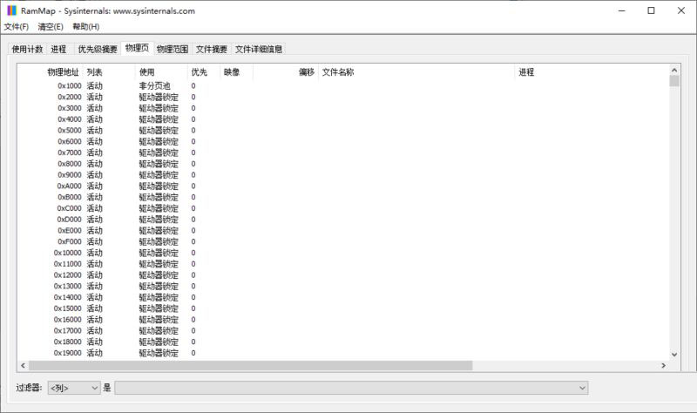Open the filter column <列> dropdown
This screenshot has height=413, width=697.
pos(74,388)
